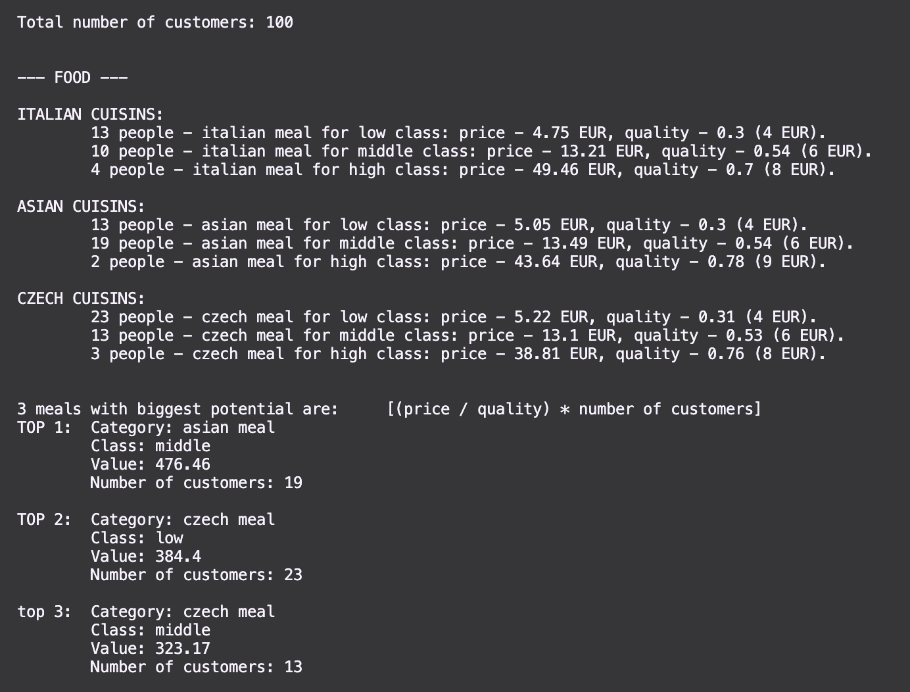Click the "ASIAN CUISINS:" heading
Image resolution: width=910 pixels, height=692 pixels.
click(x=81, y=207)
